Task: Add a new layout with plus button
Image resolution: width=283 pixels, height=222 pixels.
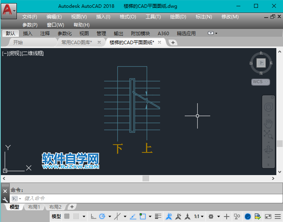Action: (x=72, y=207)
